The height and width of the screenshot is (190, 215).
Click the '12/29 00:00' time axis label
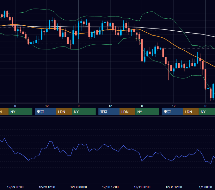pos(15,187)
